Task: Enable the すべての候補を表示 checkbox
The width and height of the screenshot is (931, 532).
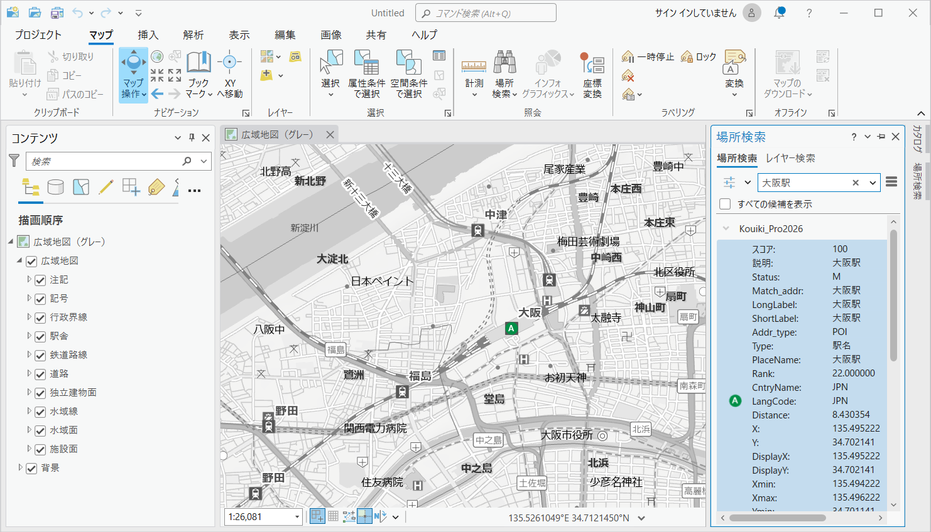Action: point(725,204)
